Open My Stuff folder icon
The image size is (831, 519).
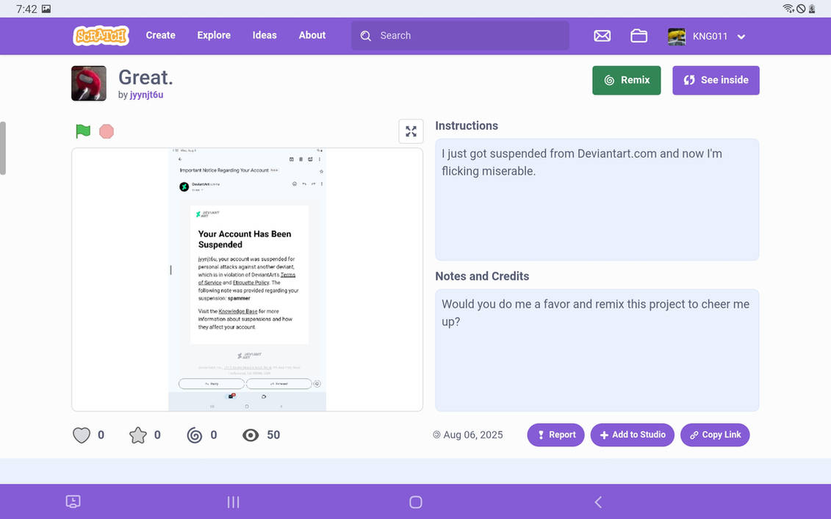tap(638, 36)
